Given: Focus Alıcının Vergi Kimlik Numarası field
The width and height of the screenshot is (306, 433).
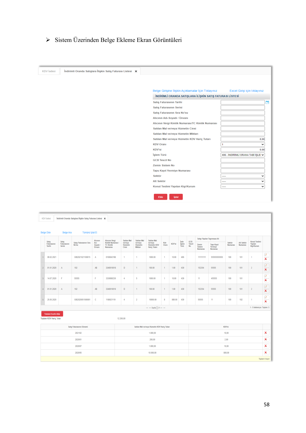Looking at the screenshot, I should [x=243, y=123].
